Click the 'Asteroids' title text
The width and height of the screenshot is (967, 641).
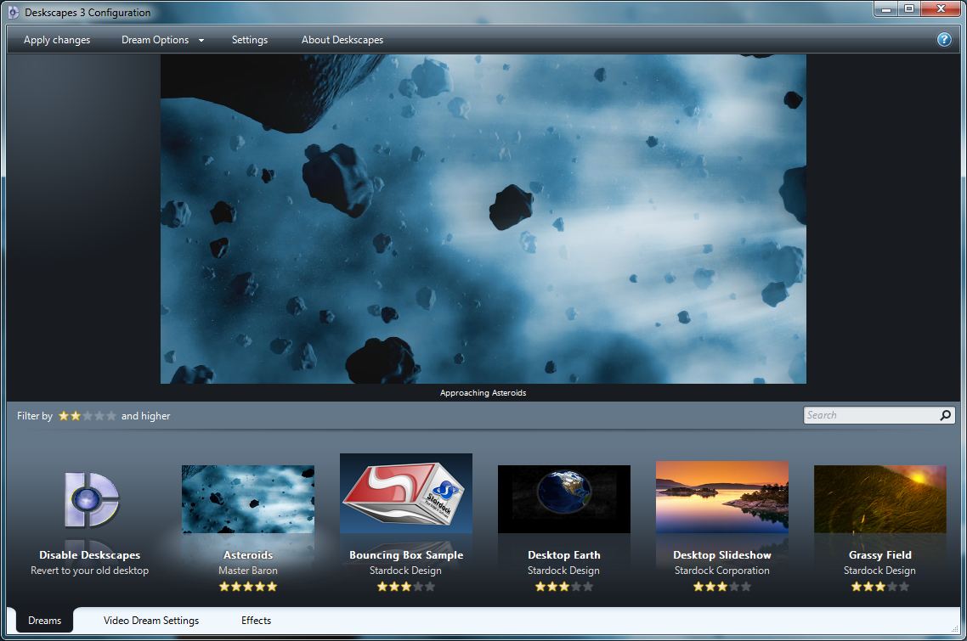click(x=248, y=554)
